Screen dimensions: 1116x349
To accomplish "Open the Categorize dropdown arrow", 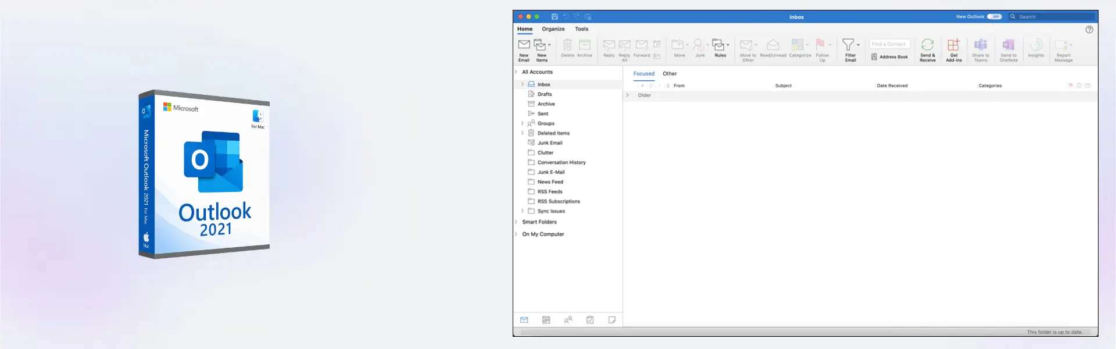I will [807, 45].
